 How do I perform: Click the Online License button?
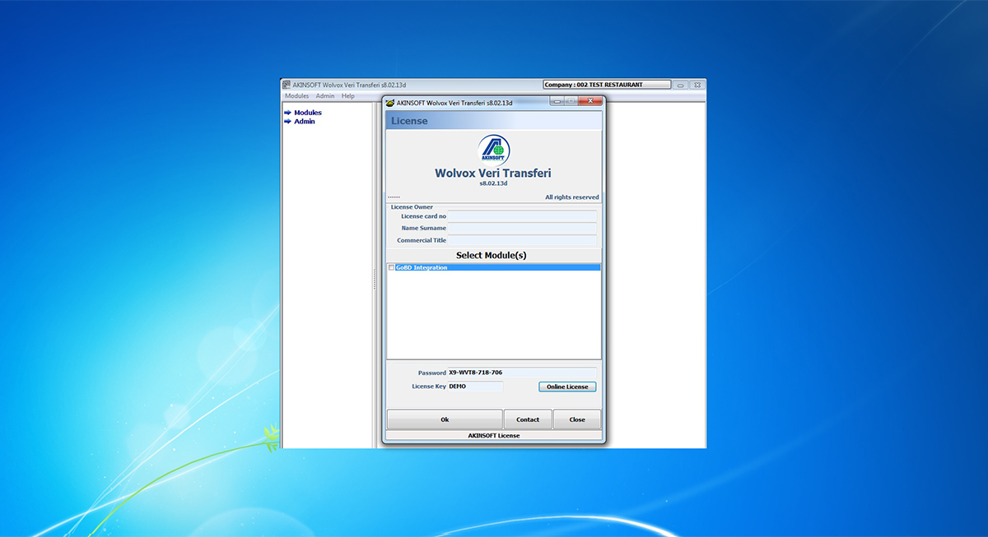[x=566, y=387]
